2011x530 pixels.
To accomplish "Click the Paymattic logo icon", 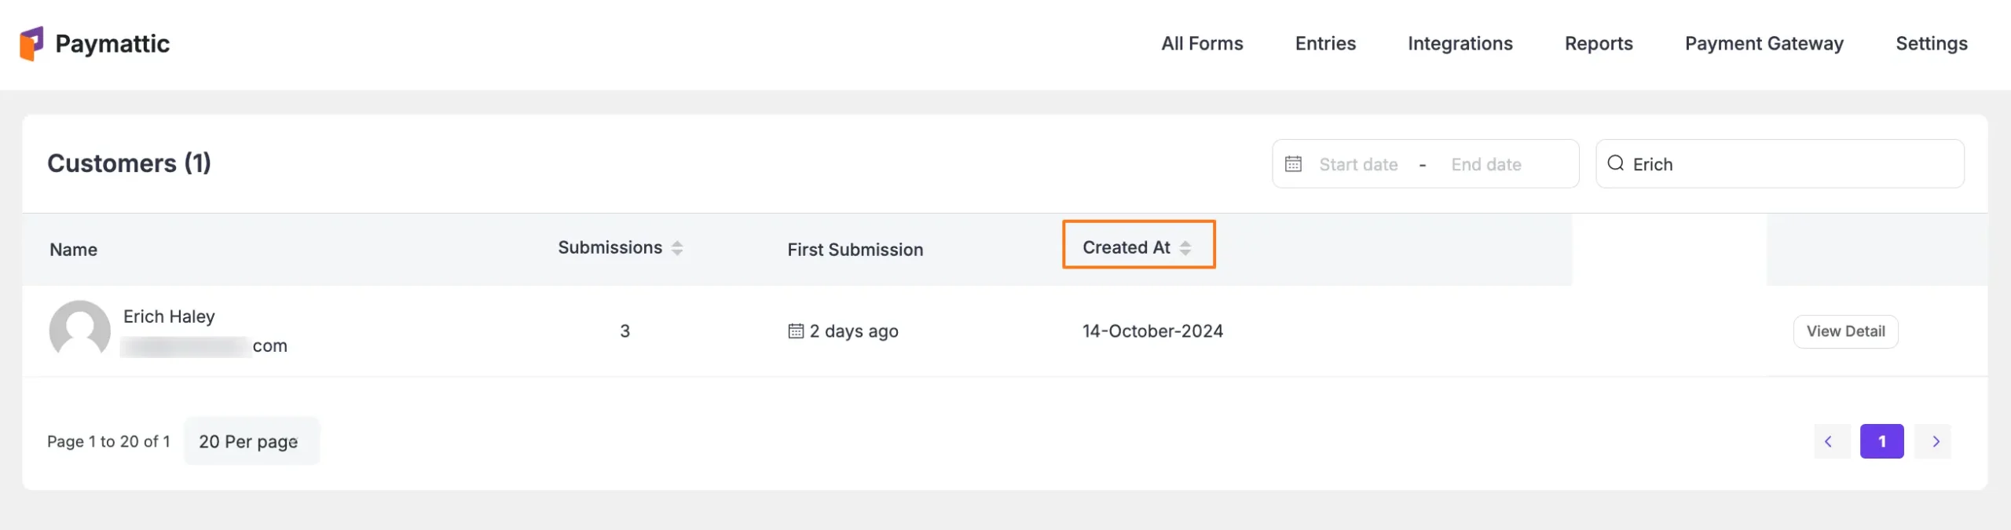I will (x=31, y=44).
